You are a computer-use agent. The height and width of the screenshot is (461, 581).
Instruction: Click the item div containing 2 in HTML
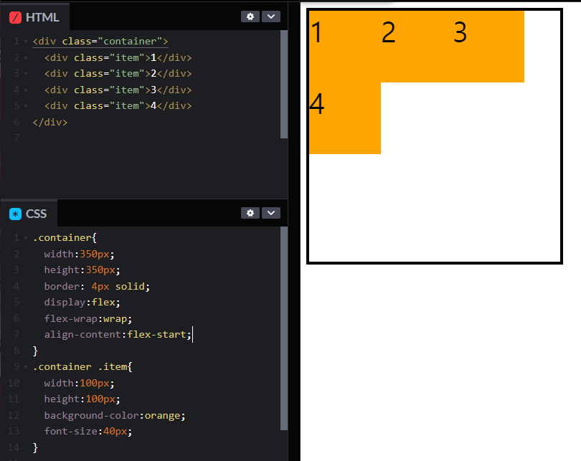pyautogui.click(x=118, y=74)
